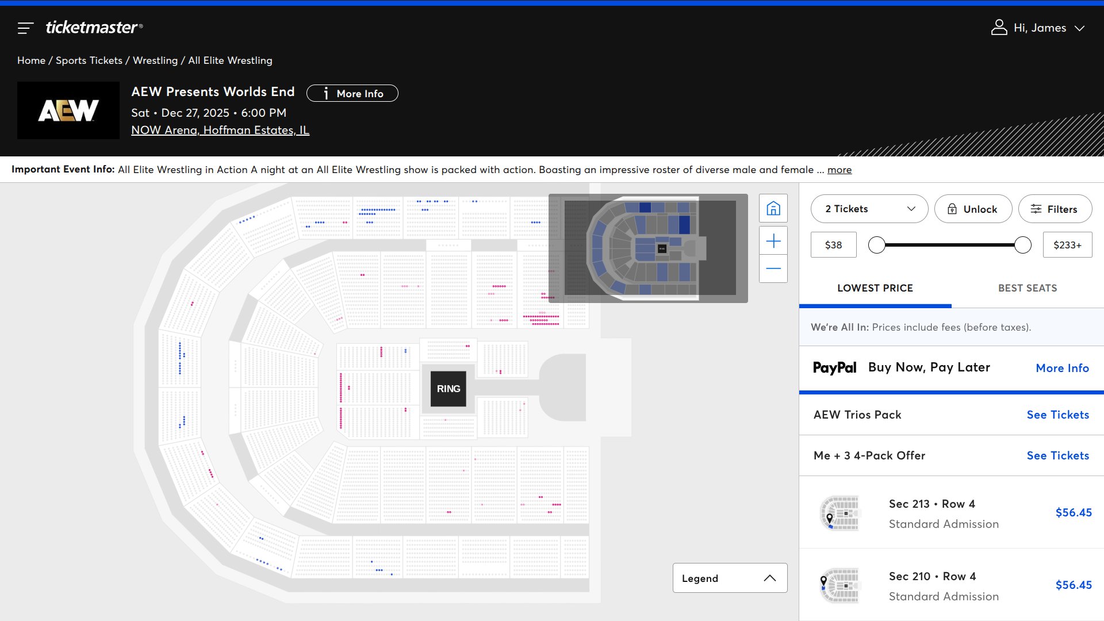1104x621 pixels.
Task: Open the 2 Tickets quantity dropdown
Action: click(869, 209)
